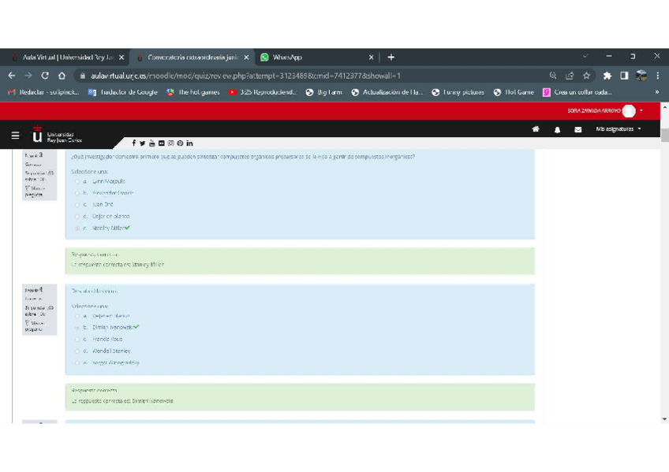Open the hamburger side menu
The height and width of the screenshot is (472, 669).
point(15,136)
